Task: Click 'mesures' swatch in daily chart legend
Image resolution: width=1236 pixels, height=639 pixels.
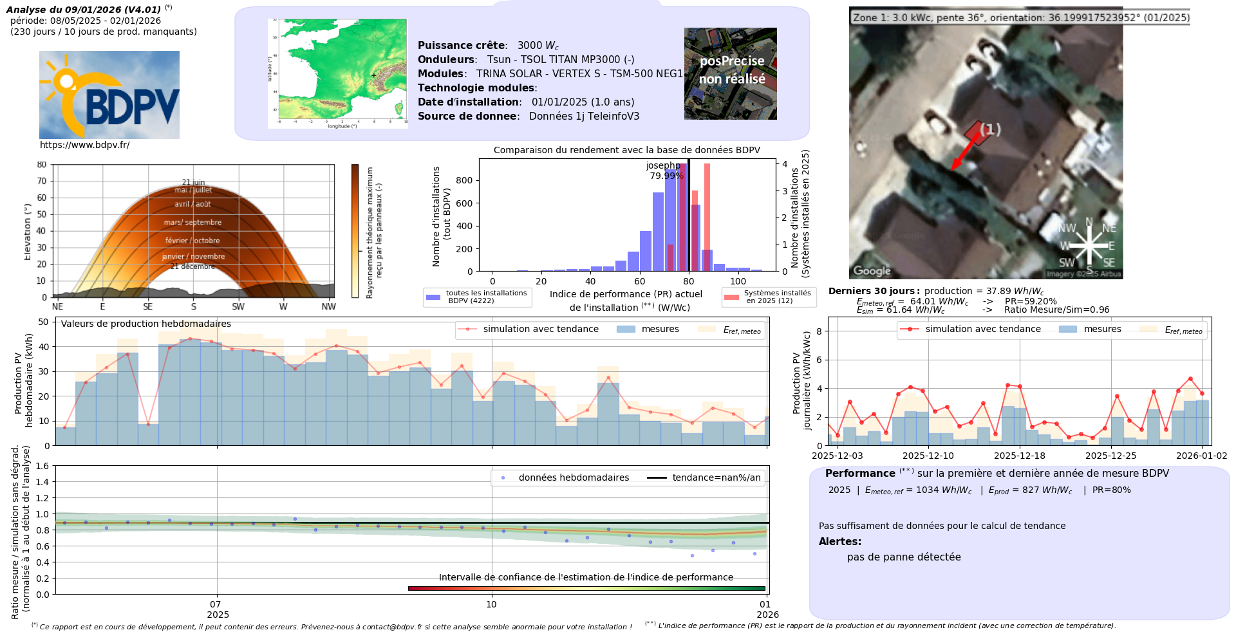Action: pos(1068,329)
